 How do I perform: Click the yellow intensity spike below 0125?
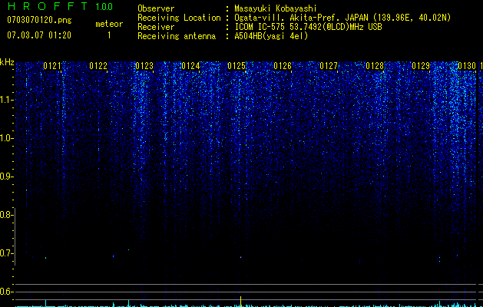(x=240, y=301)
